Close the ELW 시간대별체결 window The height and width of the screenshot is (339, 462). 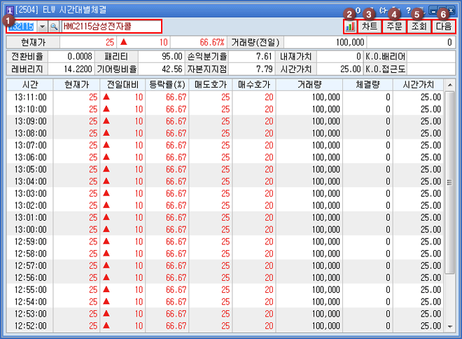451,11
